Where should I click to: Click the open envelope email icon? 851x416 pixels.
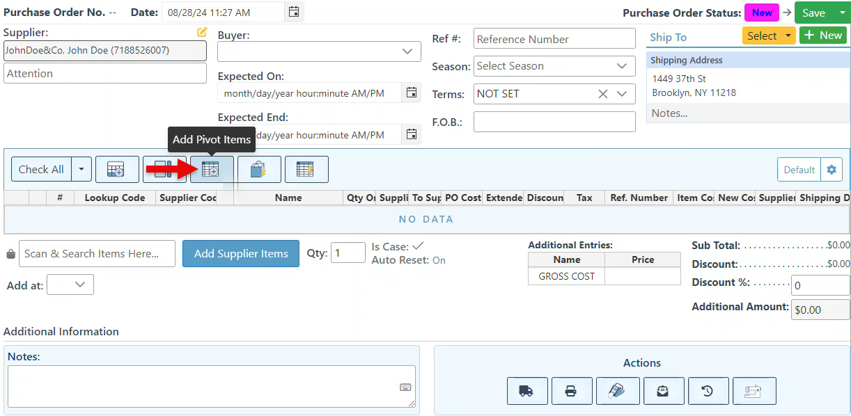(x=663, y=391)
